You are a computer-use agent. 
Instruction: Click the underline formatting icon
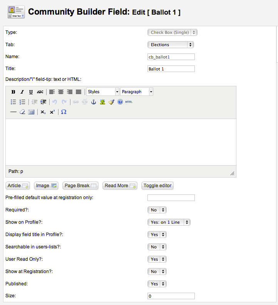[31, 92]
